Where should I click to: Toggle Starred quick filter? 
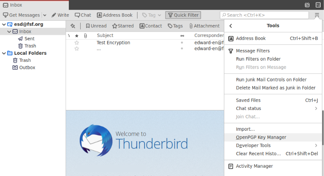tap(123, 26)
